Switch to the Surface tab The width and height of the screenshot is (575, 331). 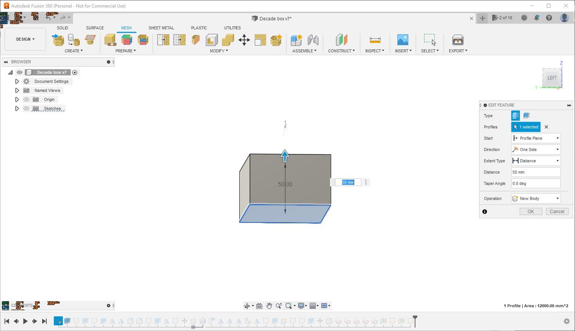[95, 28]
